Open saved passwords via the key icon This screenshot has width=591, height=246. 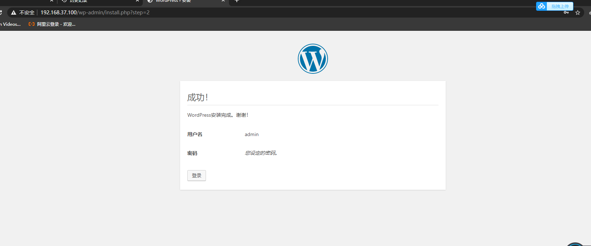coord(566,13)
